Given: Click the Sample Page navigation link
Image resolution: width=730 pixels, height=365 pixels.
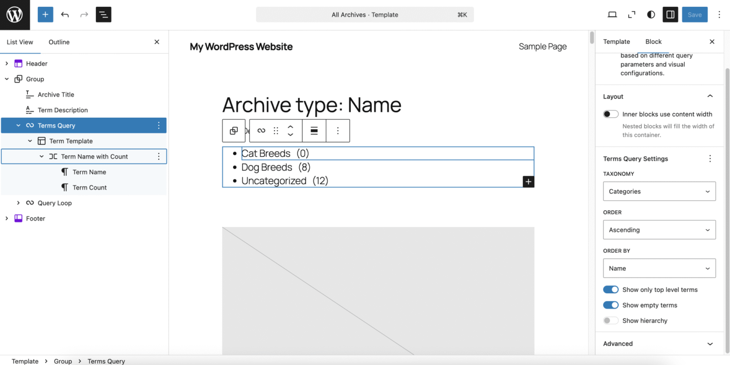Looking at the screenshot, I should (x=542, y=47).
